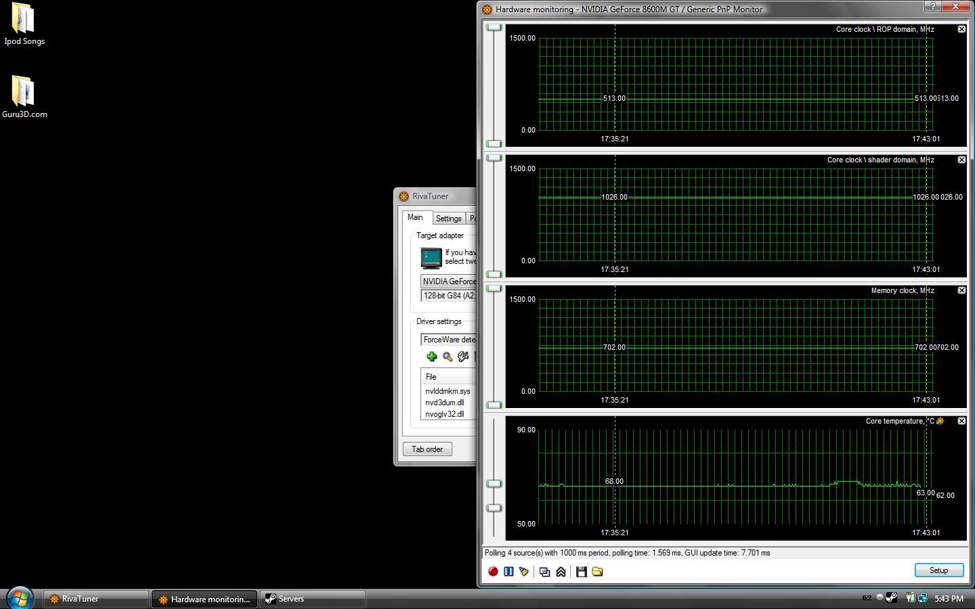
Task: Click the Tab order button
Action: click(x=427, y=449)
